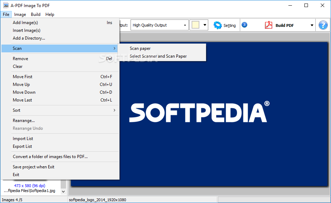Choose Move First menu entry
The width and height of the screenshot is (331, 203).
60,77
